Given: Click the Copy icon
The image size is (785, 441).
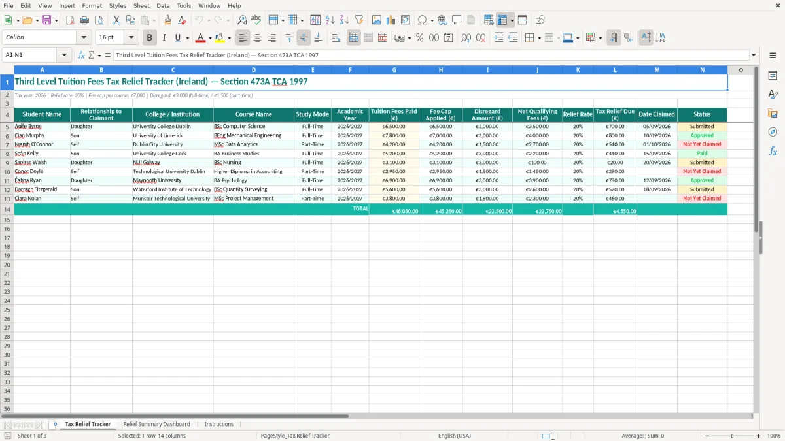Looking at the screenshot, I should 131,20.
